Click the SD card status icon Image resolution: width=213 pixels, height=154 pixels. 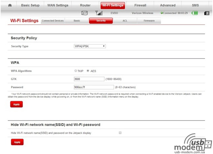tap(207, 13)
